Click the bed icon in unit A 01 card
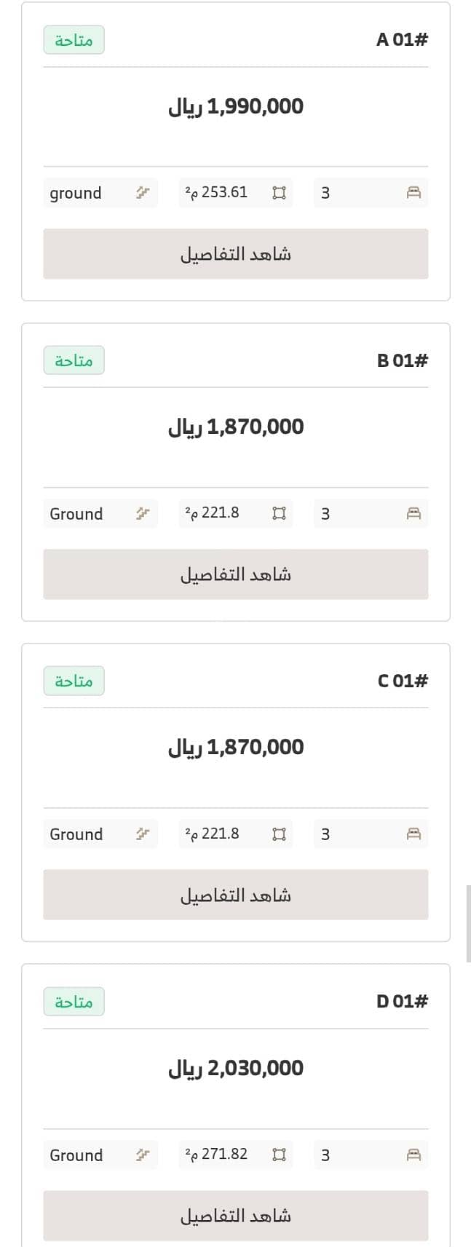 [x=413, y=193]
